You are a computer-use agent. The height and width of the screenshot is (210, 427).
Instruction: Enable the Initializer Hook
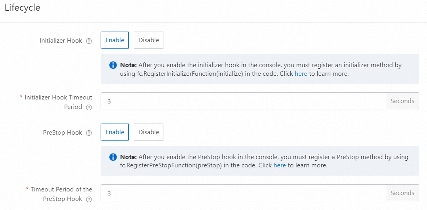click(114, 40)
